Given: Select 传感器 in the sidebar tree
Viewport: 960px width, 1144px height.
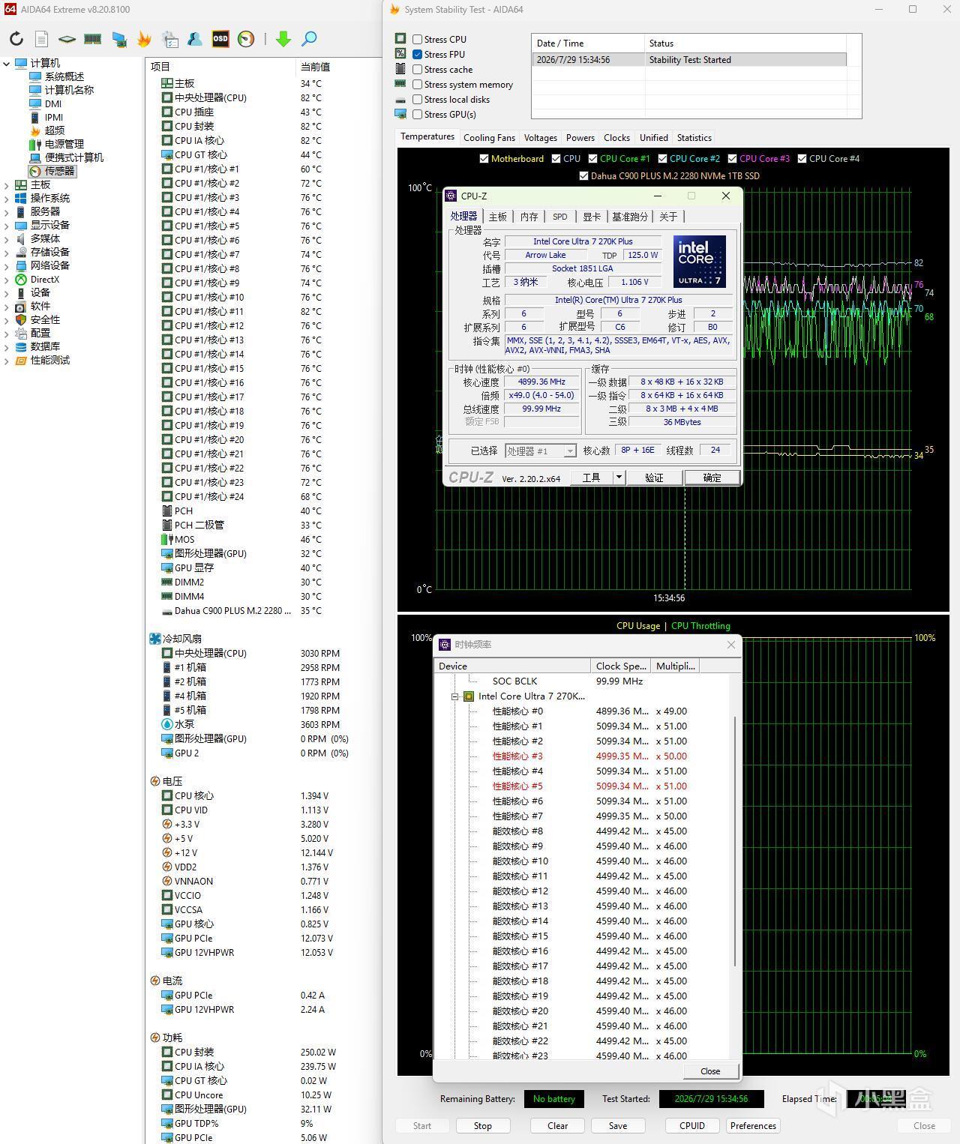Looking at the screenshot, I should click(x=59, y=171).
